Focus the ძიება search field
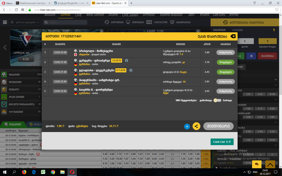The image size is (282, 176). 66,22
